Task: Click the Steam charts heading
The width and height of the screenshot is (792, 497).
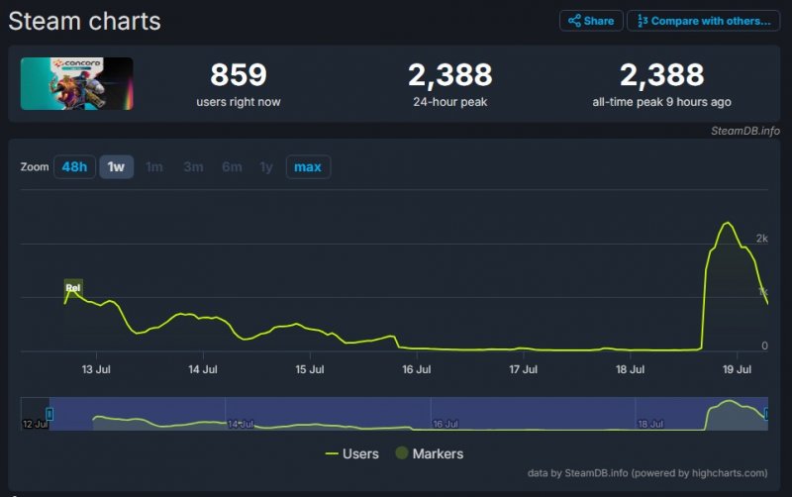Action: [x=84, y=21]
